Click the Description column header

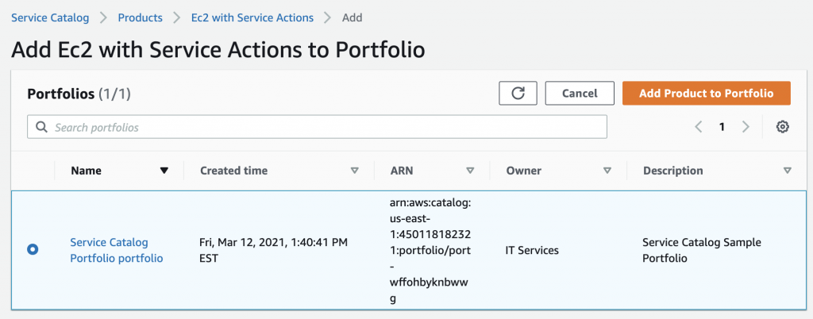[x=673, y=171]
